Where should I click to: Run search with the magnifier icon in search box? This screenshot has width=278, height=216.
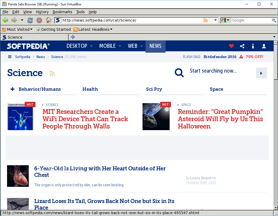274,20
